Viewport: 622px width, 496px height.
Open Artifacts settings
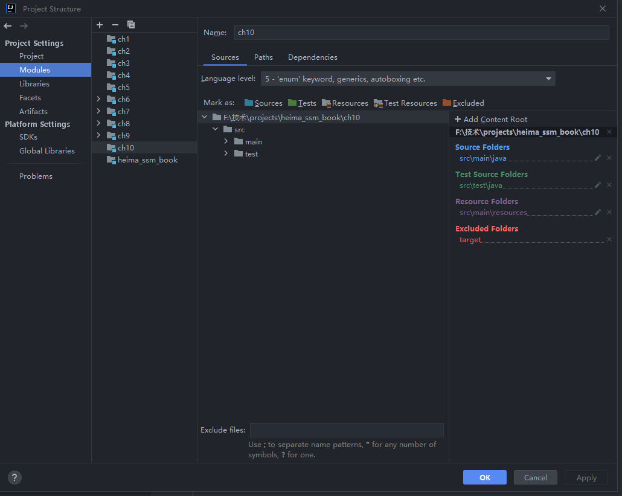click(33, 112)
